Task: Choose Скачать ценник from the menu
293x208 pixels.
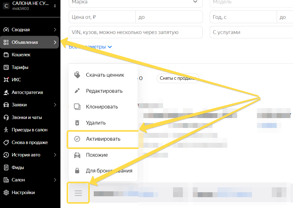Action: point(105,75)
